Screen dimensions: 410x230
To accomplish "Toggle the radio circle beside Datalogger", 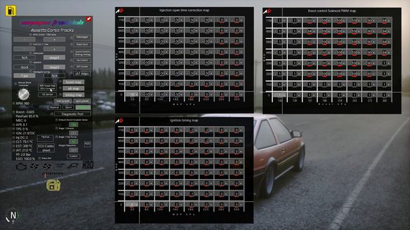I will coord(71,38).
